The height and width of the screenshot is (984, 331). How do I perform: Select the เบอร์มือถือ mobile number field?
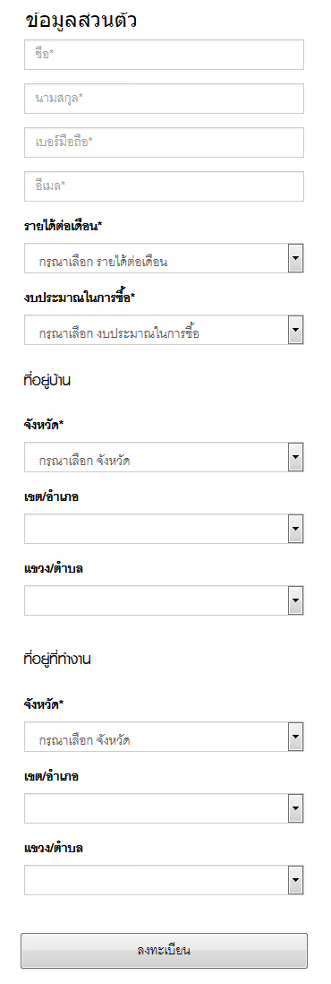165,142
